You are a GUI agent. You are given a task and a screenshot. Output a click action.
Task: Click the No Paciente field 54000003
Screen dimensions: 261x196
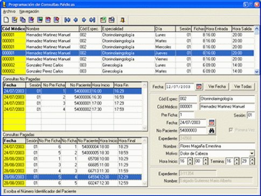[x=193, y=130]
